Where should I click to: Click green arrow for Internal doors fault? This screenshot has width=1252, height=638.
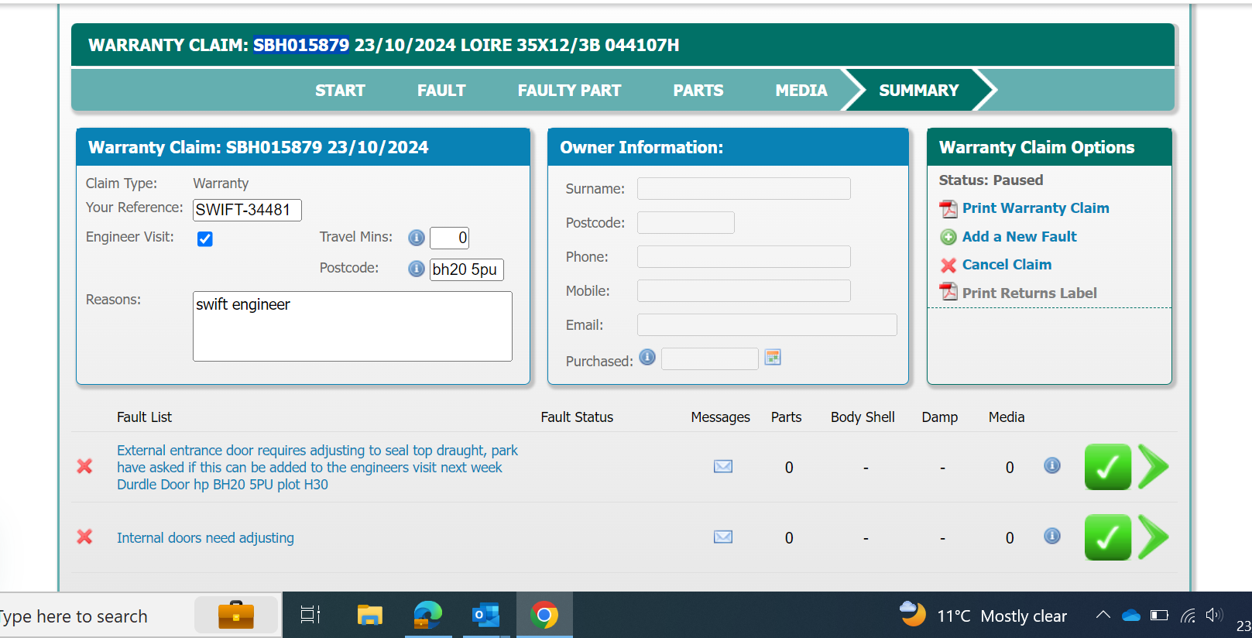click(1154, 537)
